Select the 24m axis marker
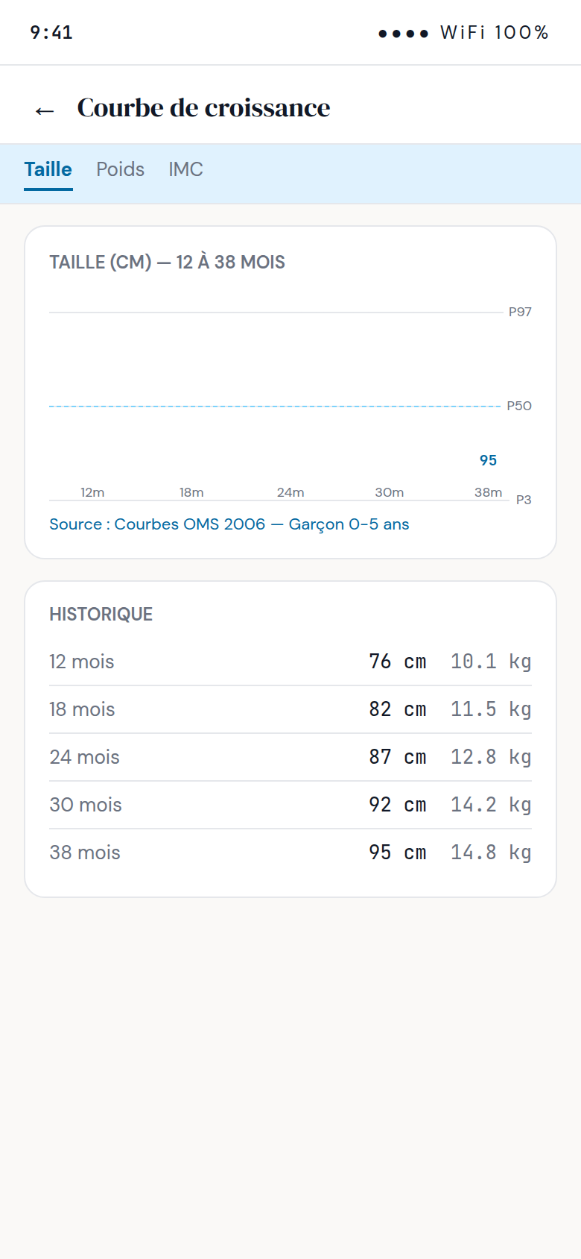581x1259 pixels. (290, 492)
